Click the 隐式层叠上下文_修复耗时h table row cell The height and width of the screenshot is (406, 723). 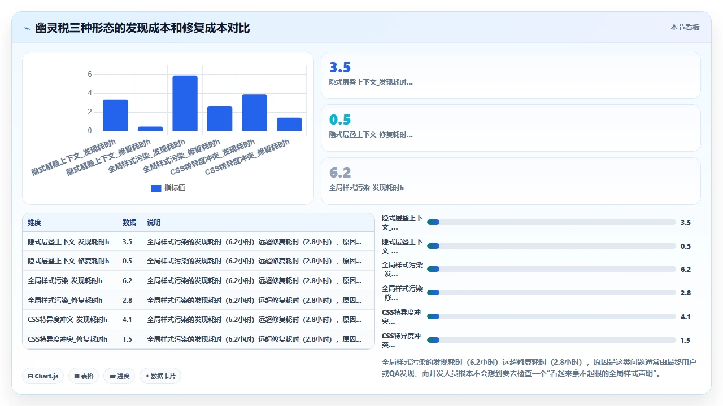[68, 261]
